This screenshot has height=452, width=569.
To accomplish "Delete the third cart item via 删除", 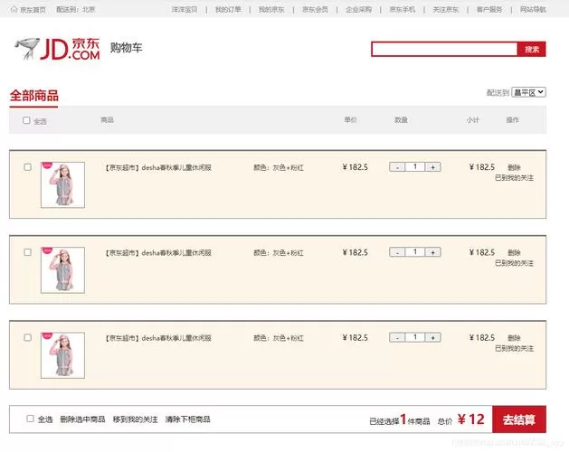I will click(514, 338).
